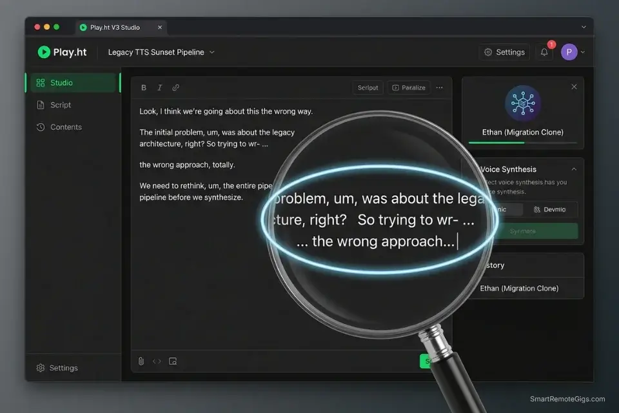Click the Ethan voice avatar thumbnail

(x=523, y=103)
